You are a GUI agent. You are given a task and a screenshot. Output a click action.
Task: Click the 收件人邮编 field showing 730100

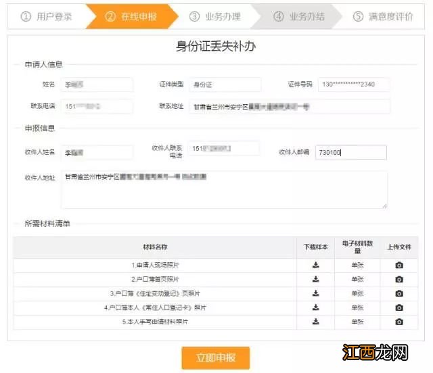coord(351,152)
